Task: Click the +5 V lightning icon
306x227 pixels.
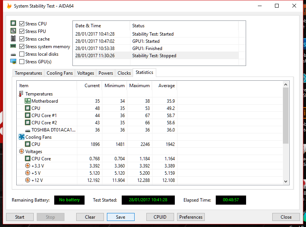Action: tap(28, 173)
